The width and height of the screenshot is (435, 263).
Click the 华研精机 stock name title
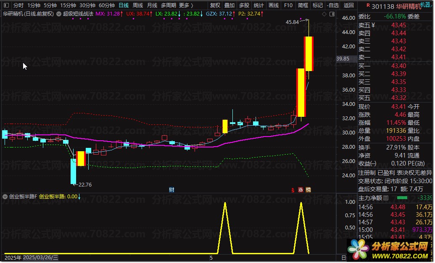(409, 6)
